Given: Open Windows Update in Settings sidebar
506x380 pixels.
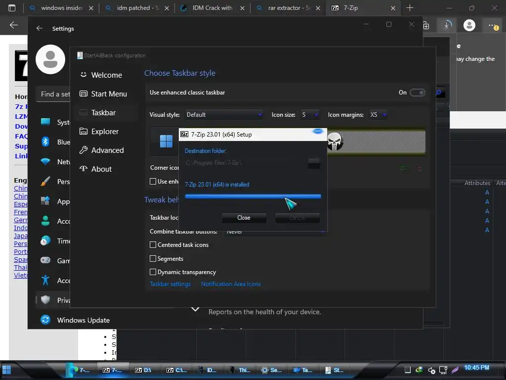Looking at the screenshot, I should pos(75,320).
